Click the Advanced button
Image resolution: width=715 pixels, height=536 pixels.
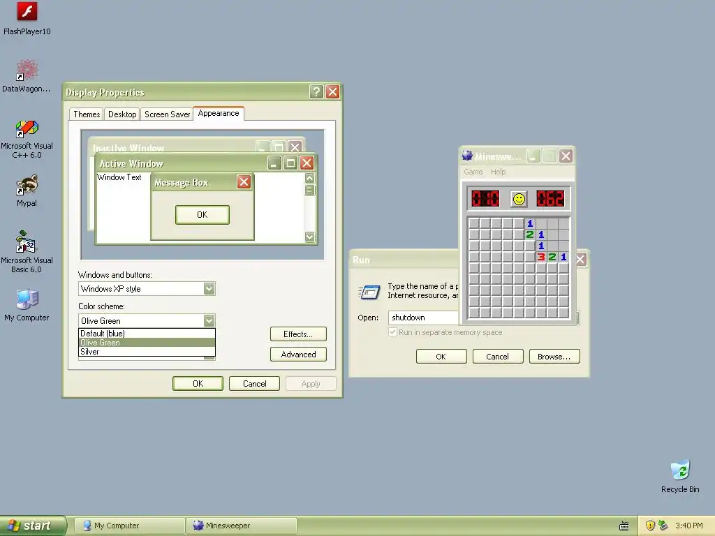pyautogui.click(x=298, y=354)
